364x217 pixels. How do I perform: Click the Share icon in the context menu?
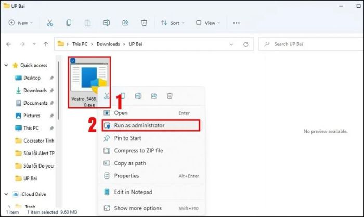click(154, 96)
